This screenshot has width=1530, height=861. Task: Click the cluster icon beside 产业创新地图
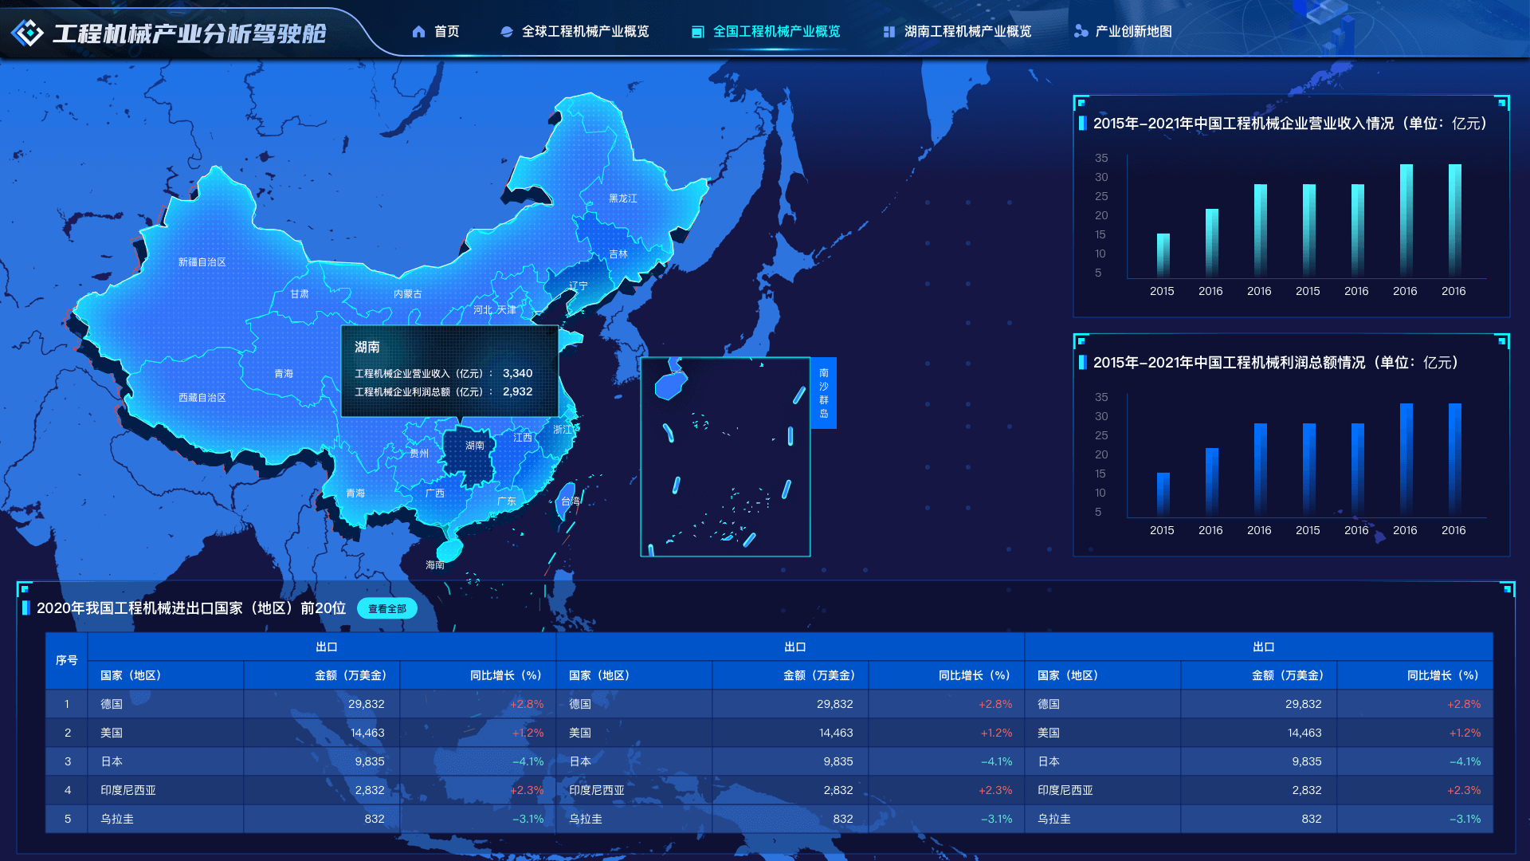(1081, 32)
